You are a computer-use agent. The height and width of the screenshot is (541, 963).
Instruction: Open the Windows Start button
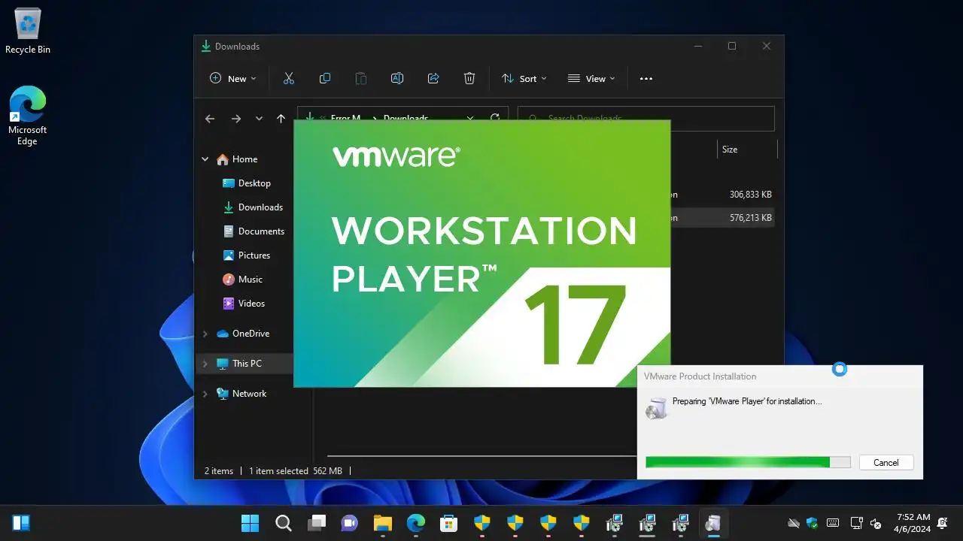tap(250, 523)
